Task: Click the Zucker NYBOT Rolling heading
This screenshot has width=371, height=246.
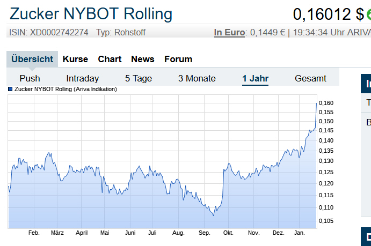Action: [x=91, y=14]
